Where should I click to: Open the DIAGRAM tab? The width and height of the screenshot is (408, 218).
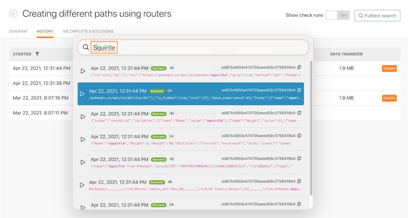click(x=18, y=31)
